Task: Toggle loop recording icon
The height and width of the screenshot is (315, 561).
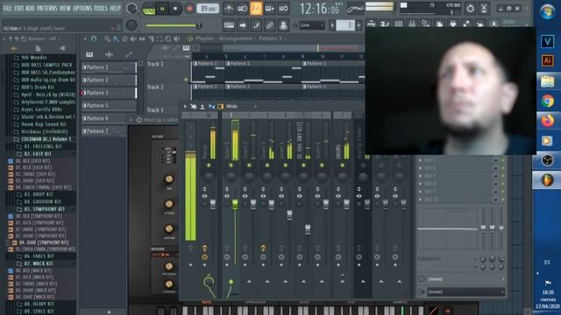Action: pyautogui.click(x=283, y=9)
